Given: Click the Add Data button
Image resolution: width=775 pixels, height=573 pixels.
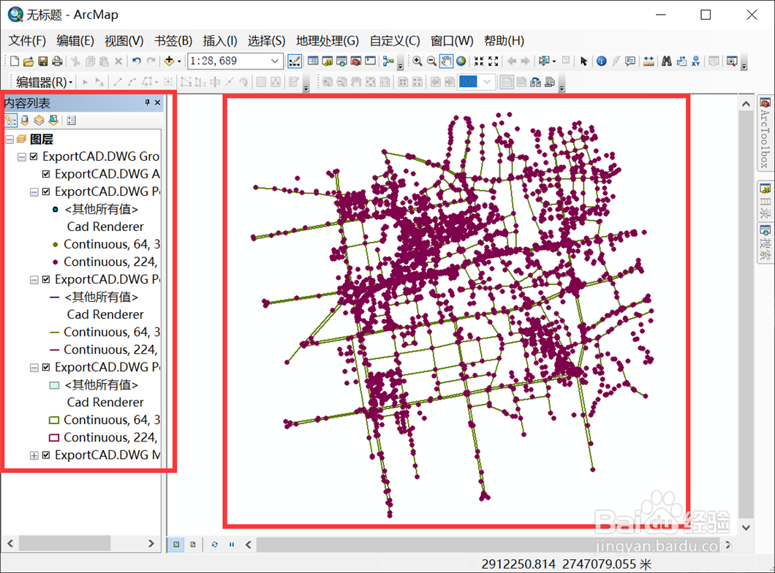Looking at the screenshot, I should (169, 61).
